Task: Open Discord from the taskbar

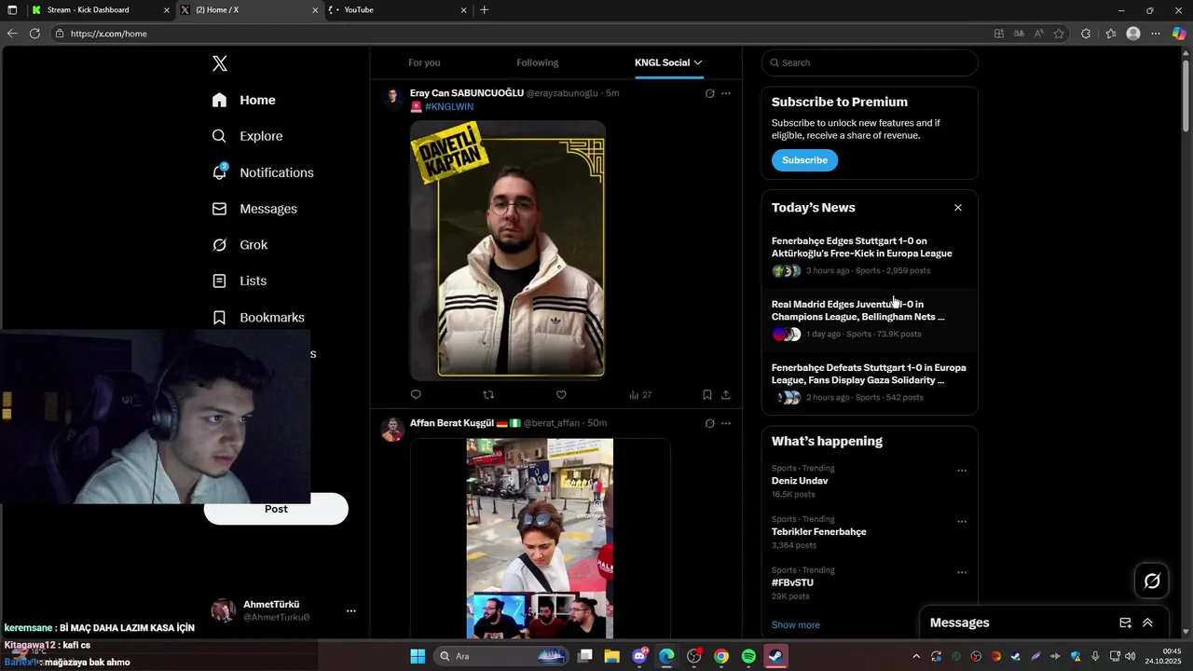Action: coord(639,656)
